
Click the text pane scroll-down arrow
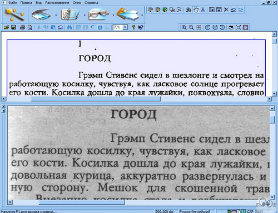pos(274,93)
